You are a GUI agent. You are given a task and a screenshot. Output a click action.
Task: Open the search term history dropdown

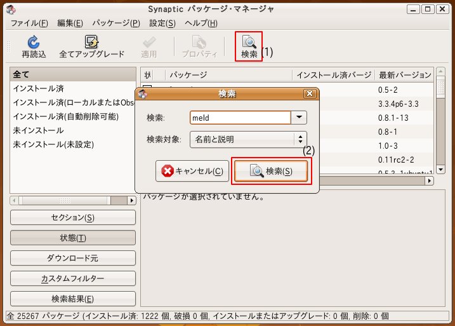pyautogui.click(x=298, y=118)
